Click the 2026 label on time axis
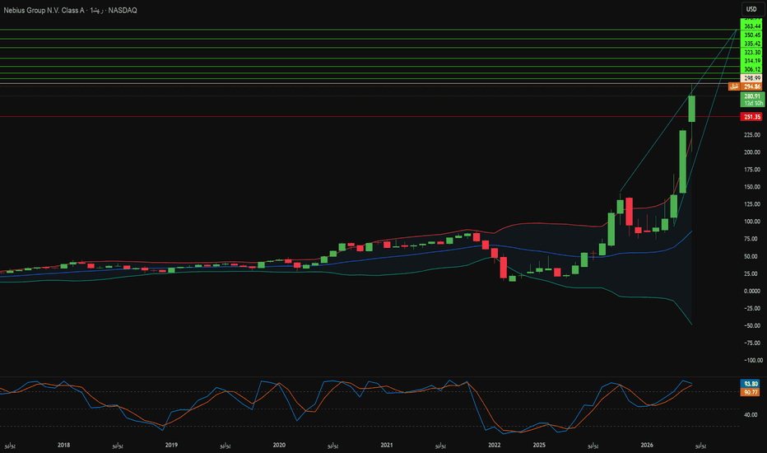 (x=647, y=445)
